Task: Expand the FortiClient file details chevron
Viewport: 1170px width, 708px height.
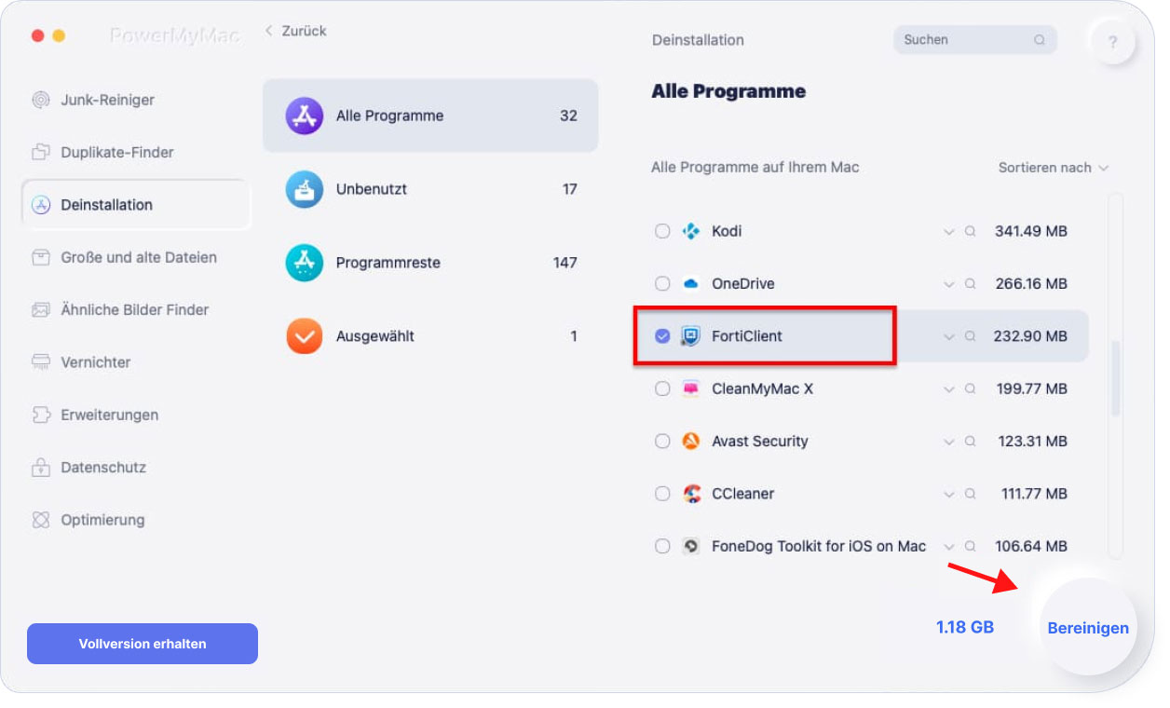Action: (x=948, y=336)
